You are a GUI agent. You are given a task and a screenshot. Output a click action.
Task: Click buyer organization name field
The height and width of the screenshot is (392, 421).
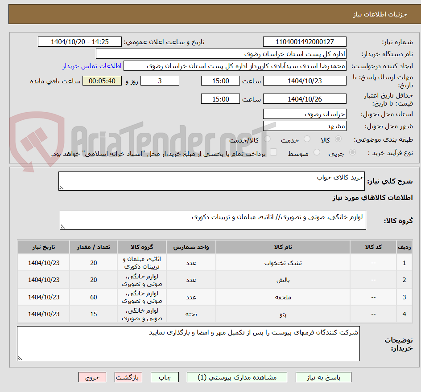[221, 54]
